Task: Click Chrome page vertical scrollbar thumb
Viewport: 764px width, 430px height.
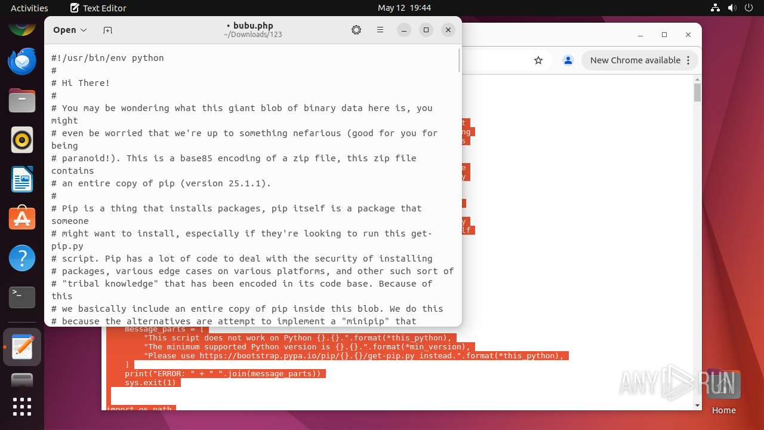Action: (697, 93)
